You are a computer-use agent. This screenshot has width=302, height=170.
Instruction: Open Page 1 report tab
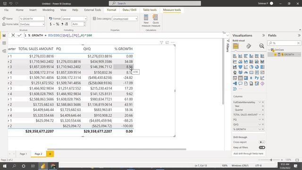23,154
